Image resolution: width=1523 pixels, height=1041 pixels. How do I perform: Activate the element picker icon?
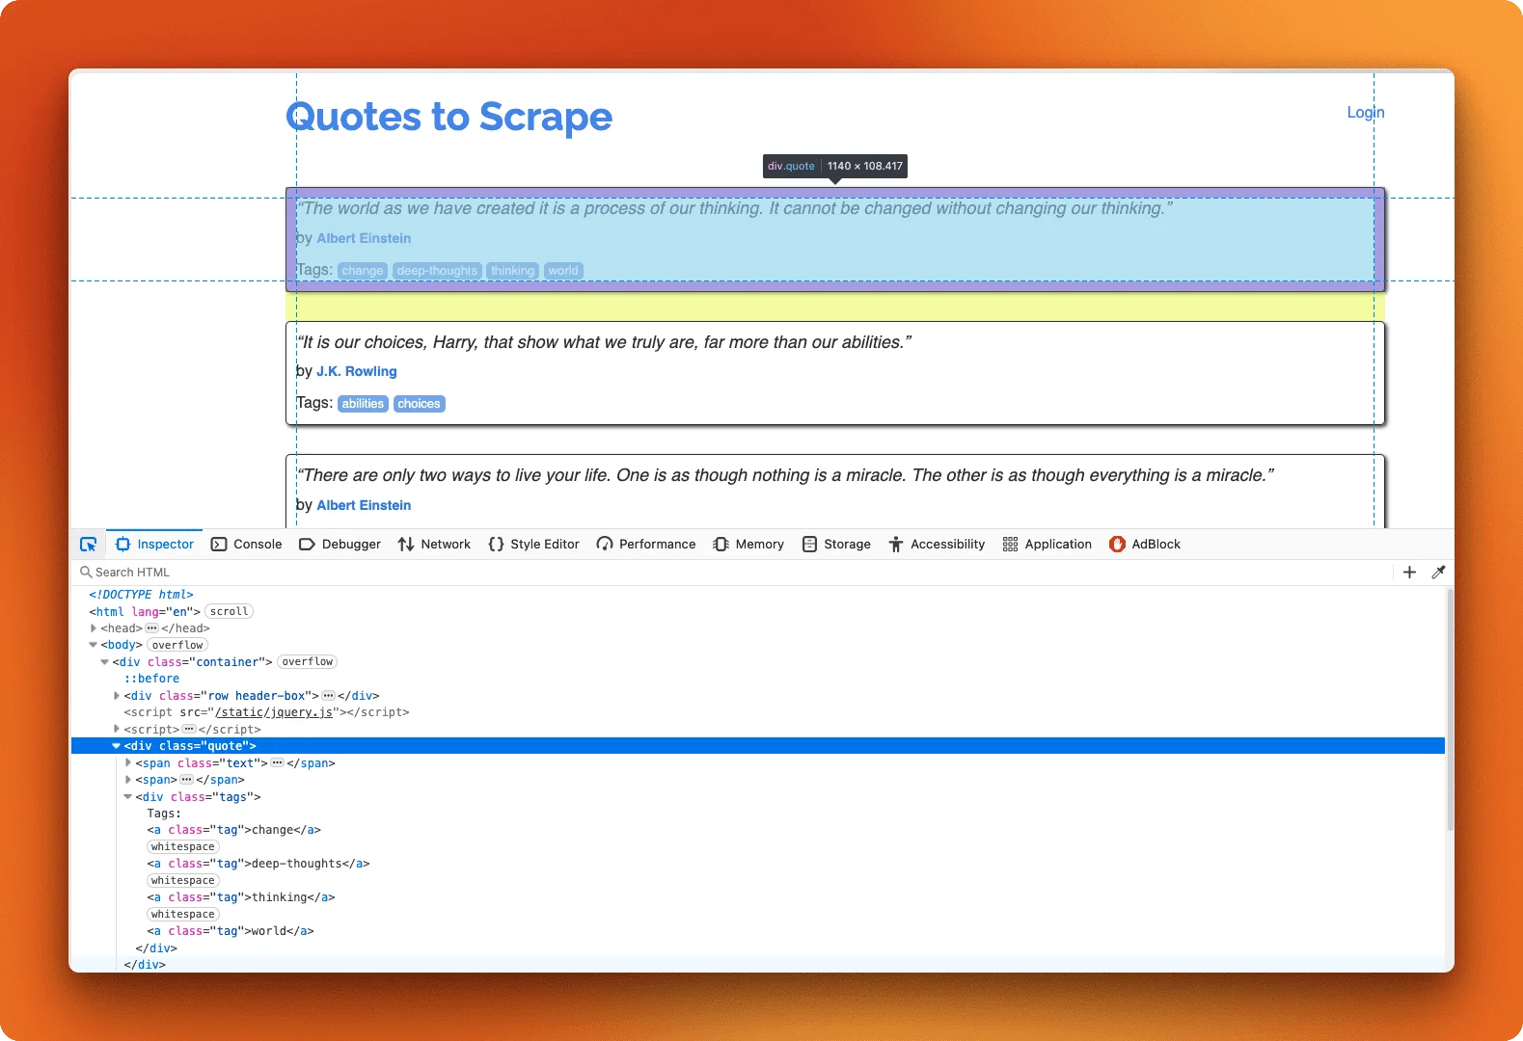88,545
